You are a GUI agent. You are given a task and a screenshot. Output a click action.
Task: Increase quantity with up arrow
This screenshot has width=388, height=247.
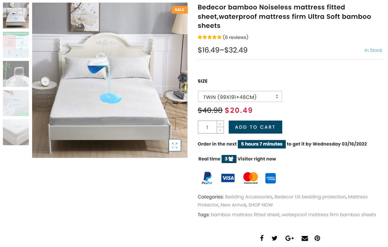[x=220, y=124]
